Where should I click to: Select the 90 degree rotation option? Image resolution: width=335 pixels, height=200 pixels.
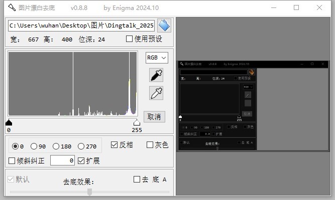click(34, 146)
